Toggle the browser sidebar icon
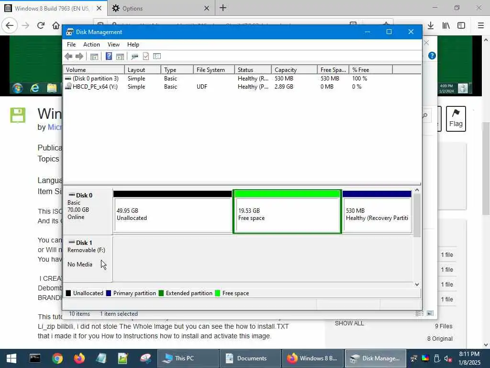The height and width of the screenshot is (368, 490). [x=461, y=25]
